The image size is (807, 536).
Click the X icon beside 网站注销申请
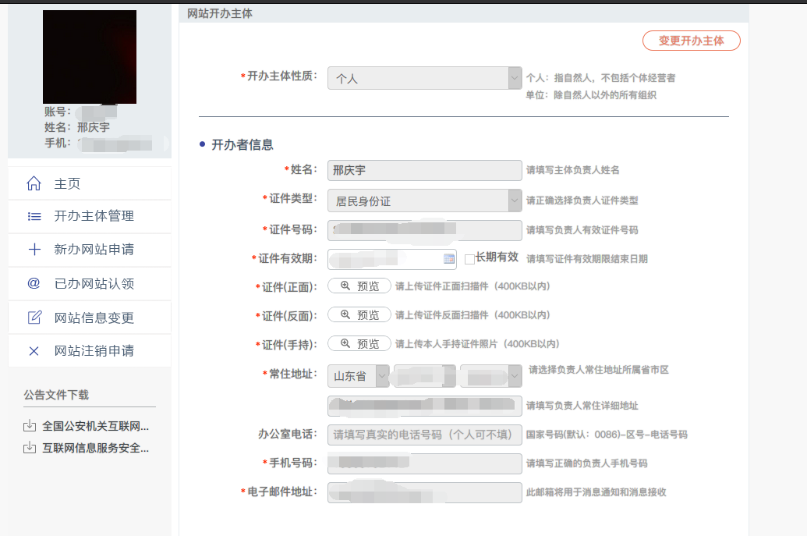34,351
